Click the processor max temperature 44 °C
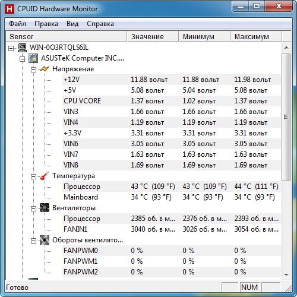This screenshot has width=297, height=297. [257, 187]
